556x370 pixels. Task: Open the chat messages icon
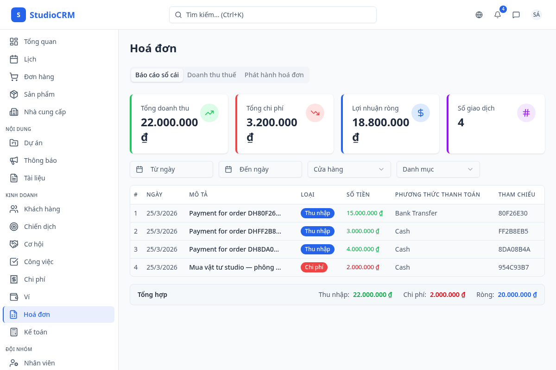(x=516, y=15)
